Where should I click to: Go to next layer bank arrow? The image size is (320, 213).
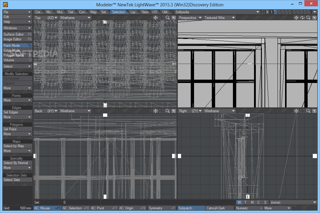[267, 12]
